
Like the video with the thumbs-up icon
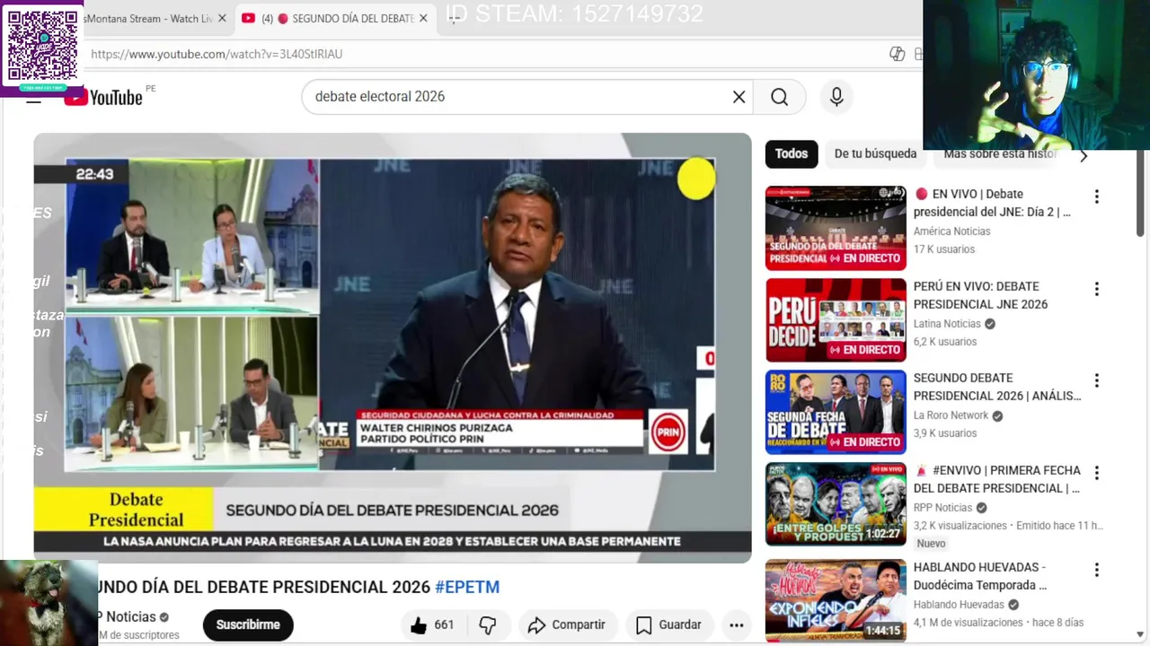coord(419,625)
